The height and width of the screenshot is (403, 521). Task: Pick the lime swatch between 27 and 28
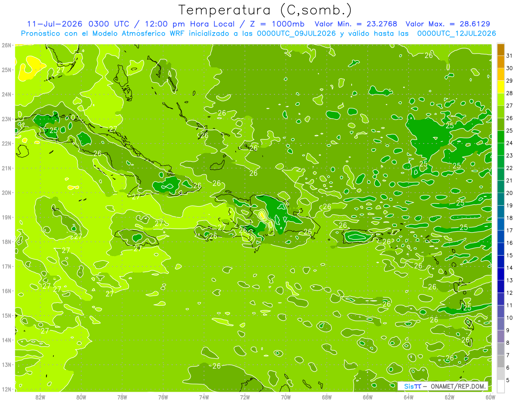point(501,100)
